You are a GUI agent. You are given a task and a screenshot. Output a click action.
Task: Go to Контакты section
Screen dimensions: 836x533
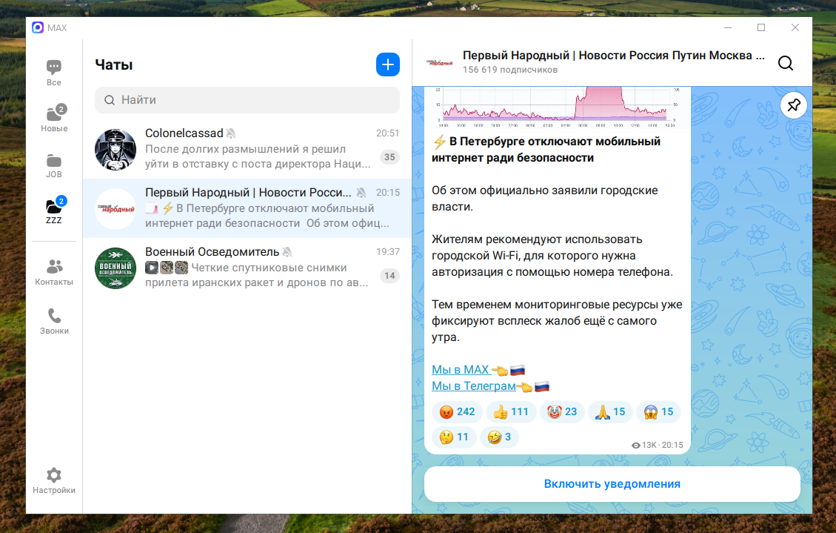[x=54, y=271]
